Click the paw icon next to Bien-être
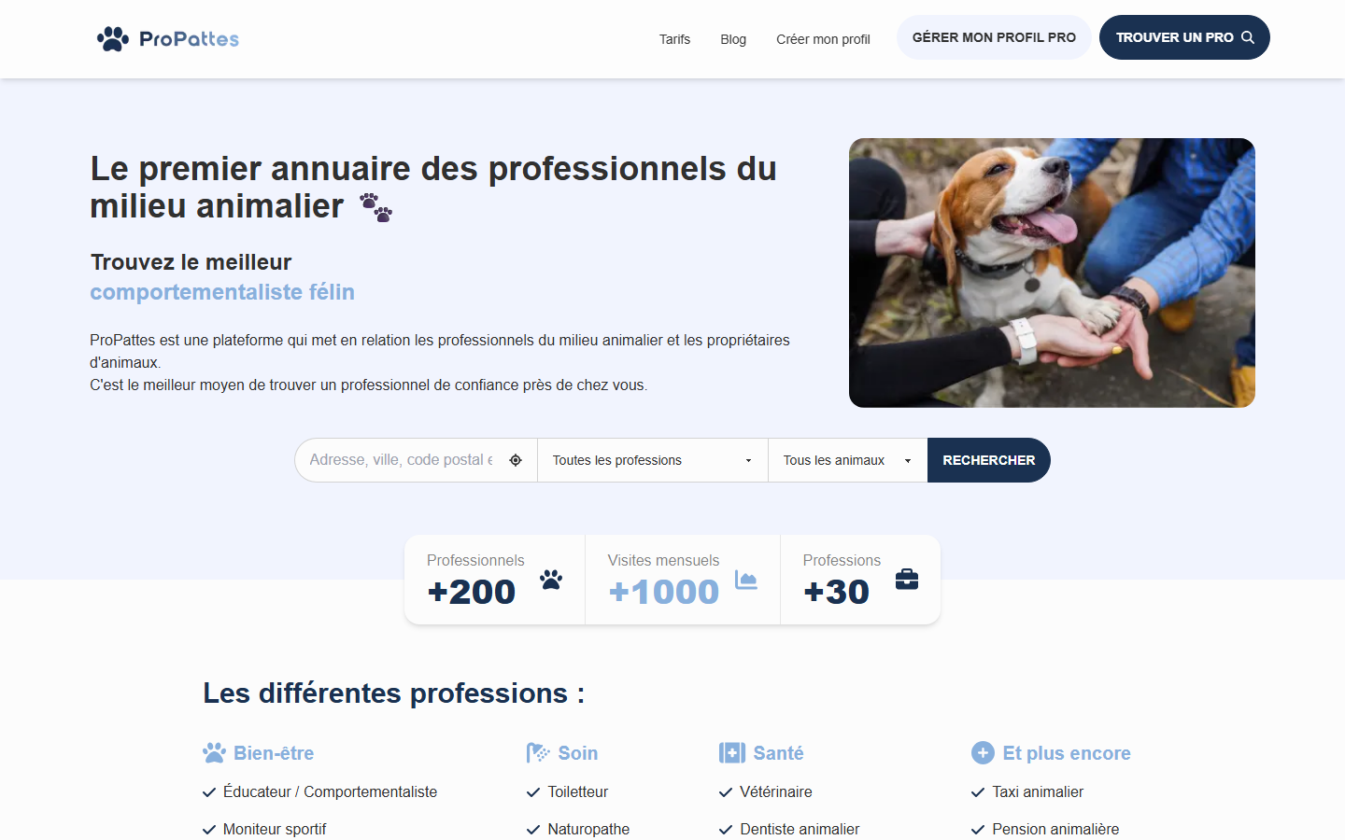 click(214, 752)
